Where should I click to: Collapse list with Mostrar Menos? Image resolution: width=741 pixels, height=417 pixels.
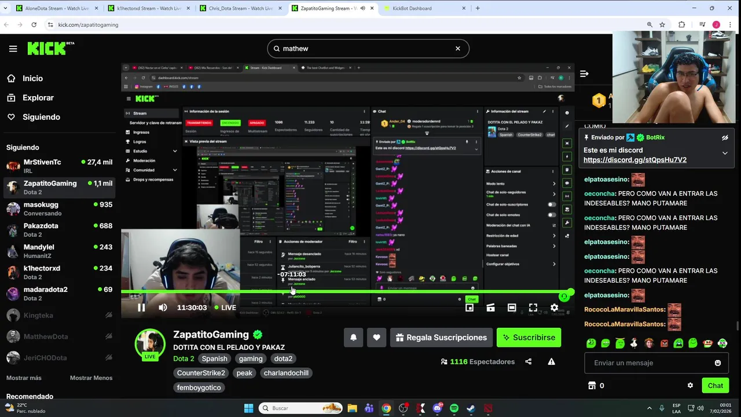coord(91,378)
